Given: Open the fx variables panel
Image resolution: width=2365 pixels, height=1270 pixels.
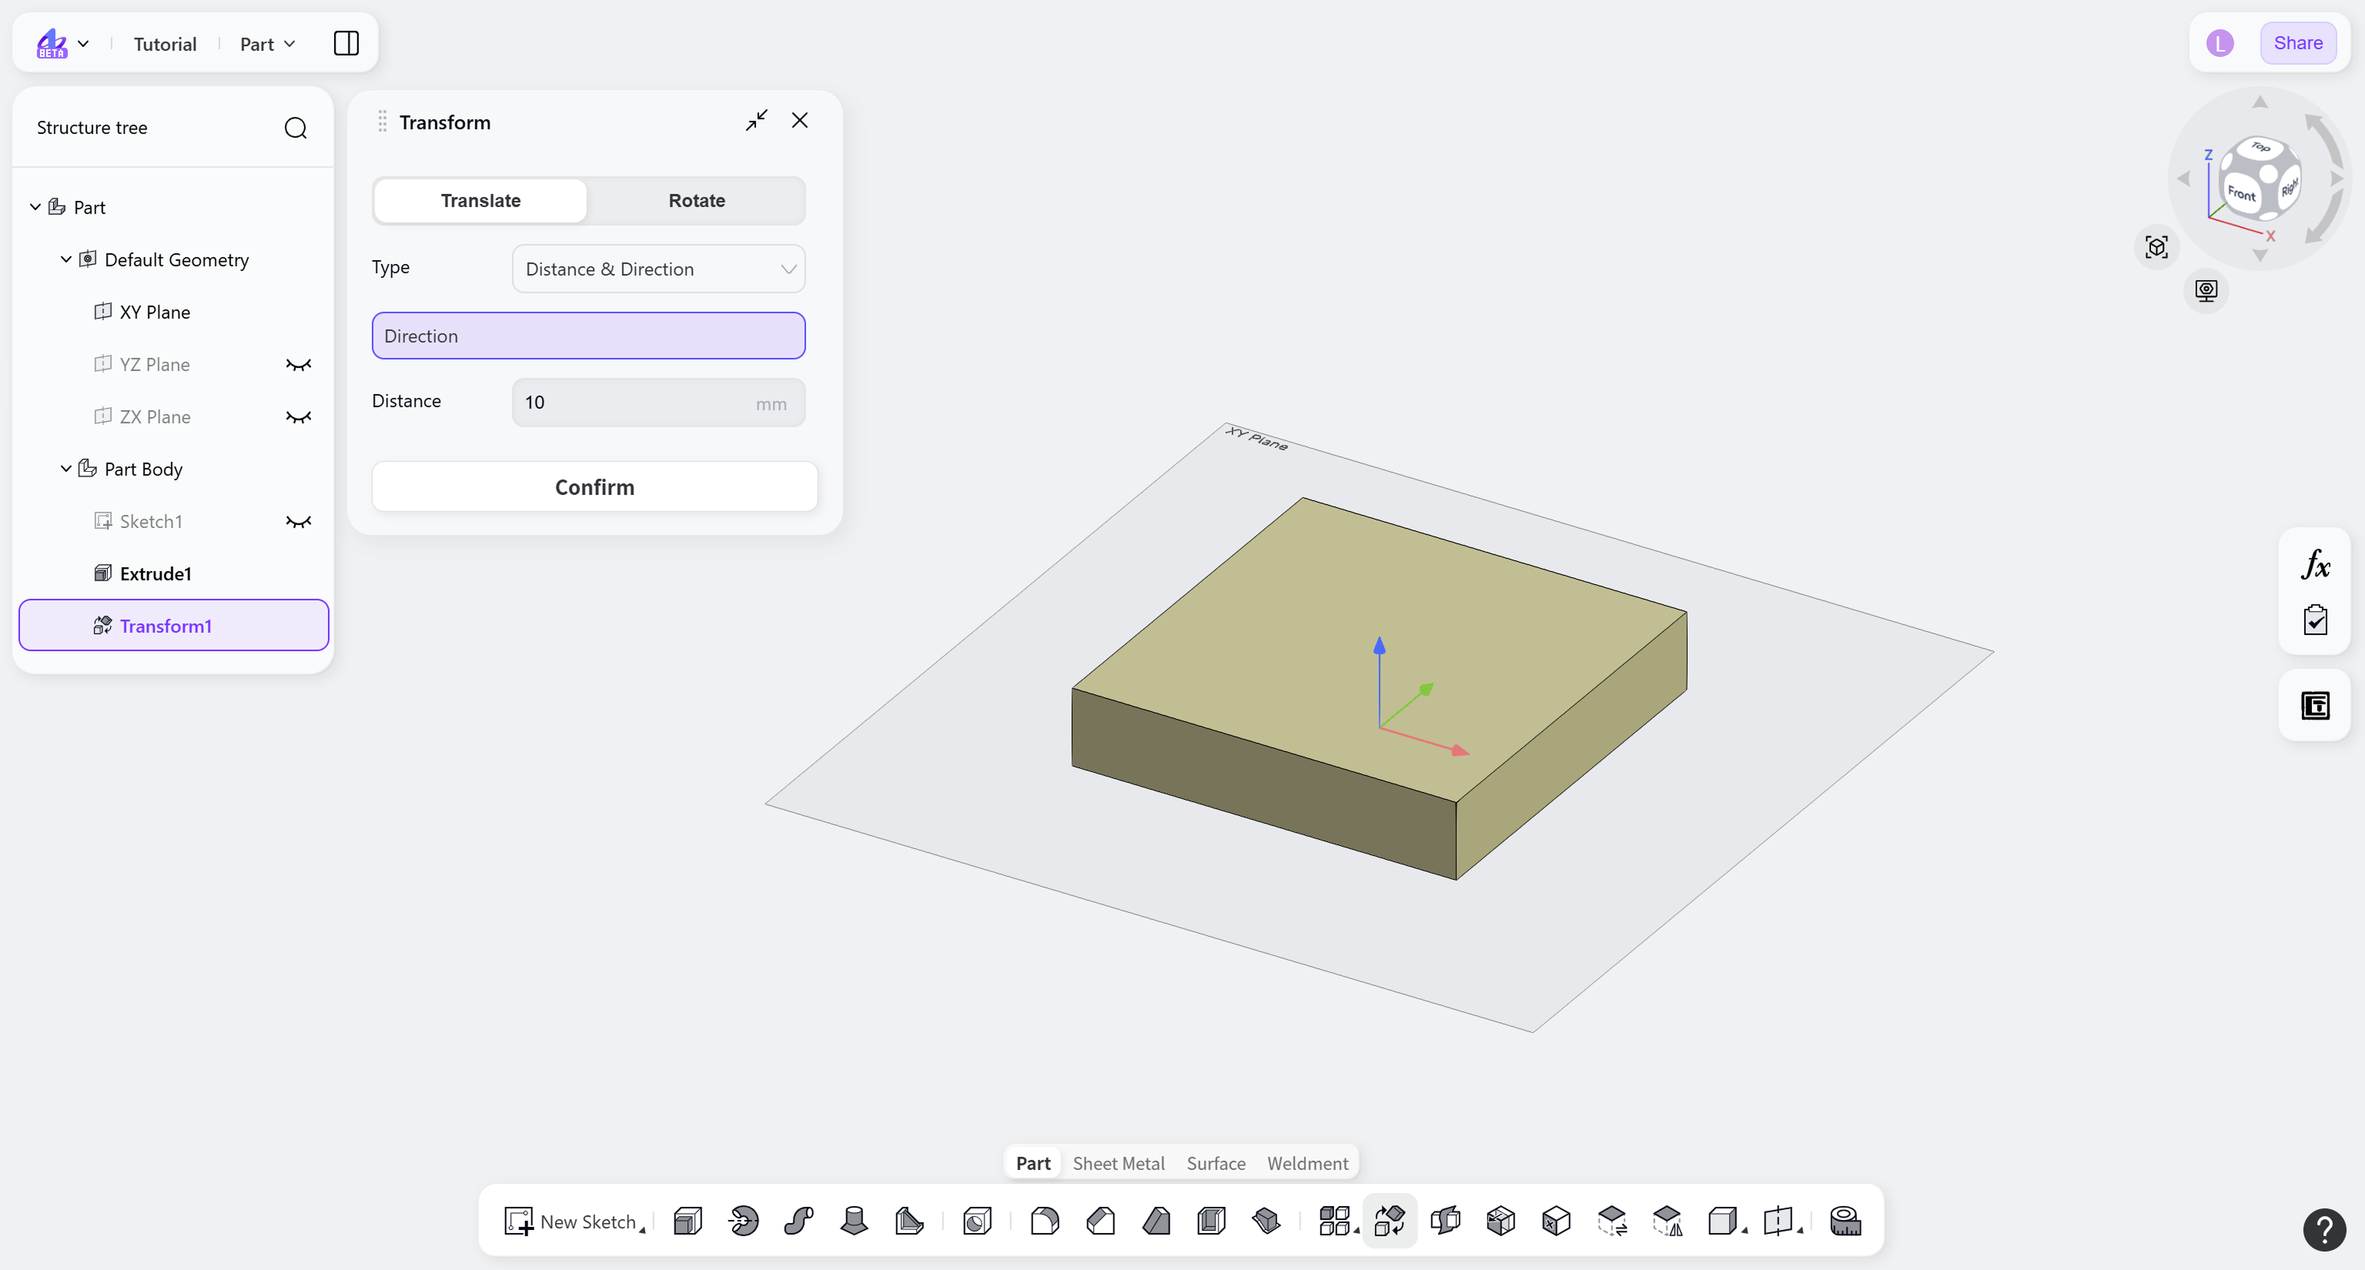Looking at the screenshot, I should click(x=2316, y=564).
